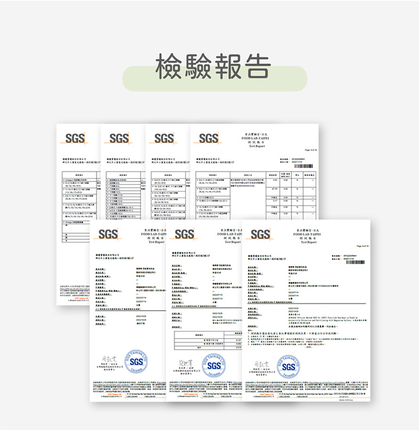Click SGS logo on top-right report page

[208, 138]
